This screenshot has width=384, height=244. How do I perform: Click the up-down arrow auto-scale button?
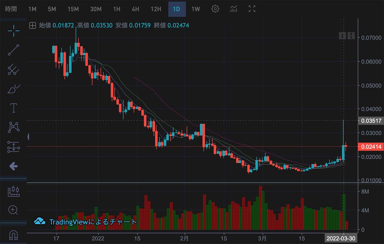351,36
